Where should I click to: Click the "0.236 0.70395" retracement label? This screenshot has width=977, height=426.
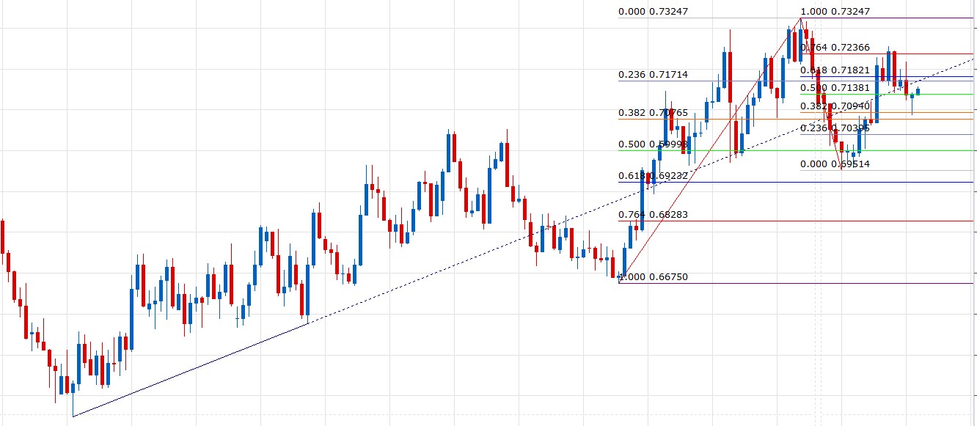(x=835, y=128)
